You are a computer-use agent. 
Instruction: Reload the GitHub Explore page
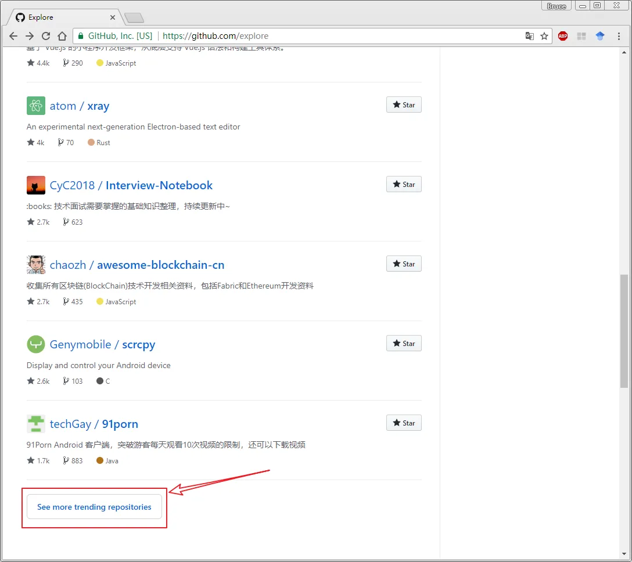click(x=46, y=36)
